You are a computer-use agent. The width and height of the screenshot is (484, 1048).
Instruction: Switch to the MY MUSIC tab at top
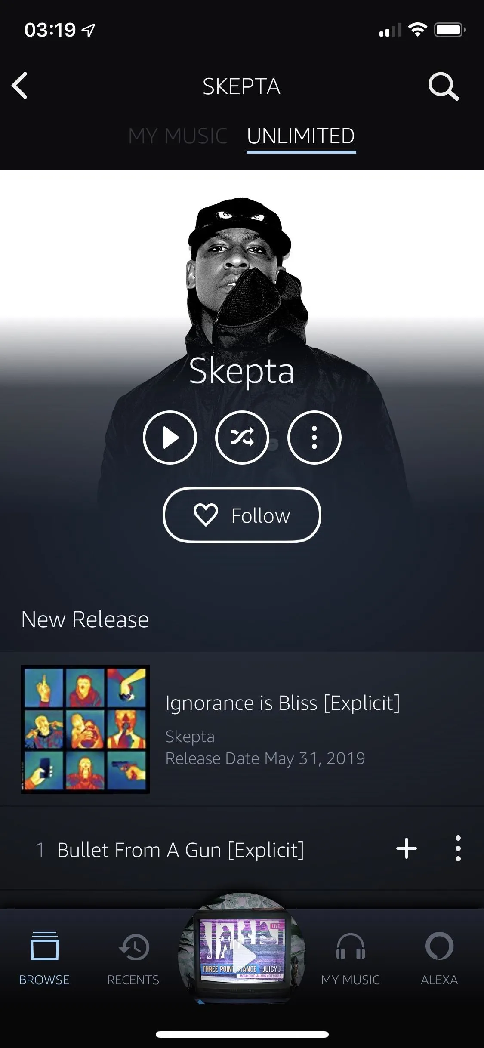tap(178, 136)
